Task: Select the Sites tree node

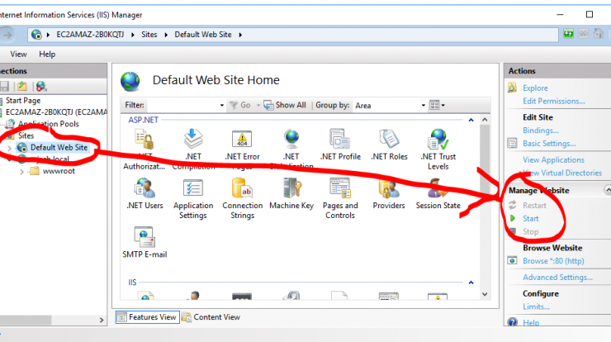Action: tap(26, 135)
